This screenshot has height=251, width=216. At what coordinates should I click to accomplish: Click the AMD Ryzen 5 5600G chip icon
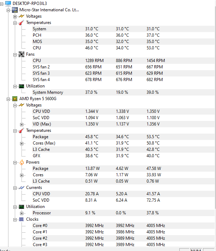[15, 99]
